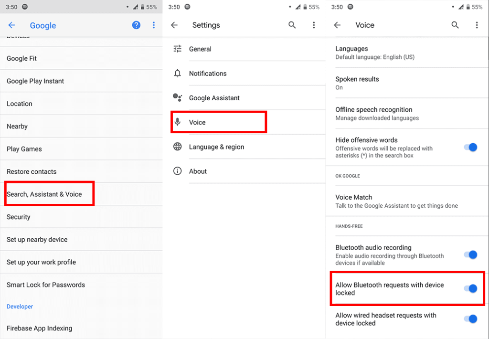Select Set up nearby device
Screen dimensions: 489x339
coord(81,240)
